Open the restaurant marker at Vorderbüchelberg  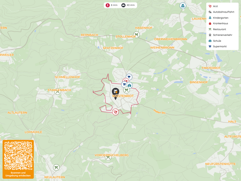pos(108,157)
